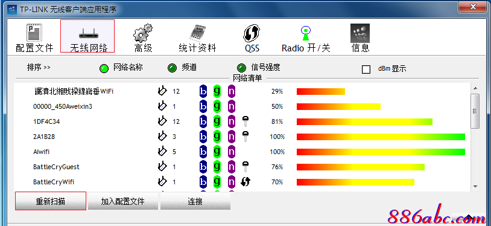Select the 00000_450Aweixin3 network
This screenshot has height=226, width=491.
pyautogui.click(x=242, y=107)
